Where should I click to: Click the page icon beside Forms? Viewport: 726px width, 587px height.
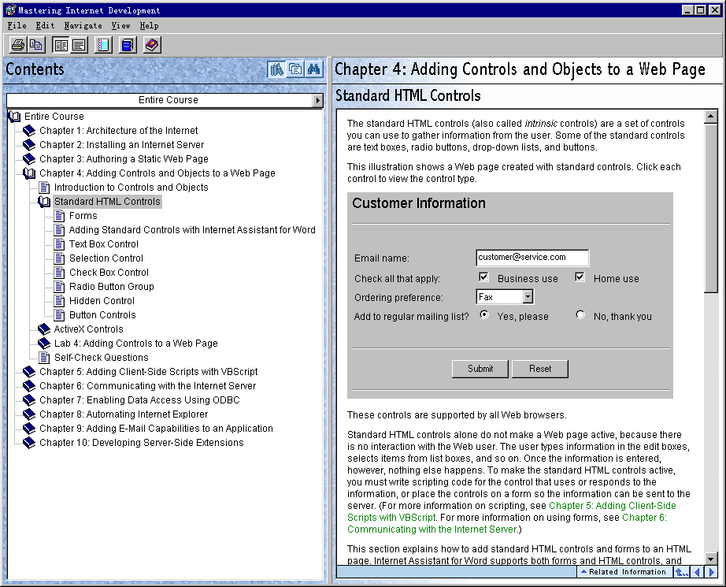click(59, 216)
